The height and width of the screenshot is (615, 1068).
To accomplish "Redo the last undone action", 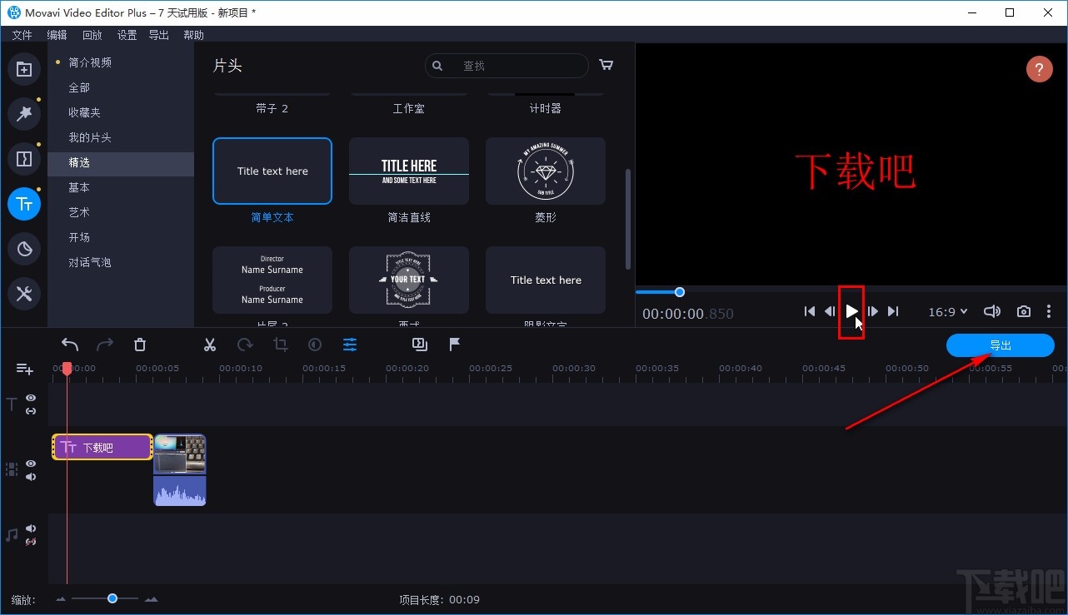I will pyautogui.click(x=105, y=345).
